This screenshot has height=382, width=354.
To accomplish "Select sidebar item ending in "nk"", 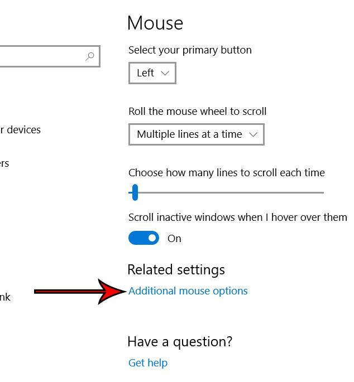I will [5, 297].
